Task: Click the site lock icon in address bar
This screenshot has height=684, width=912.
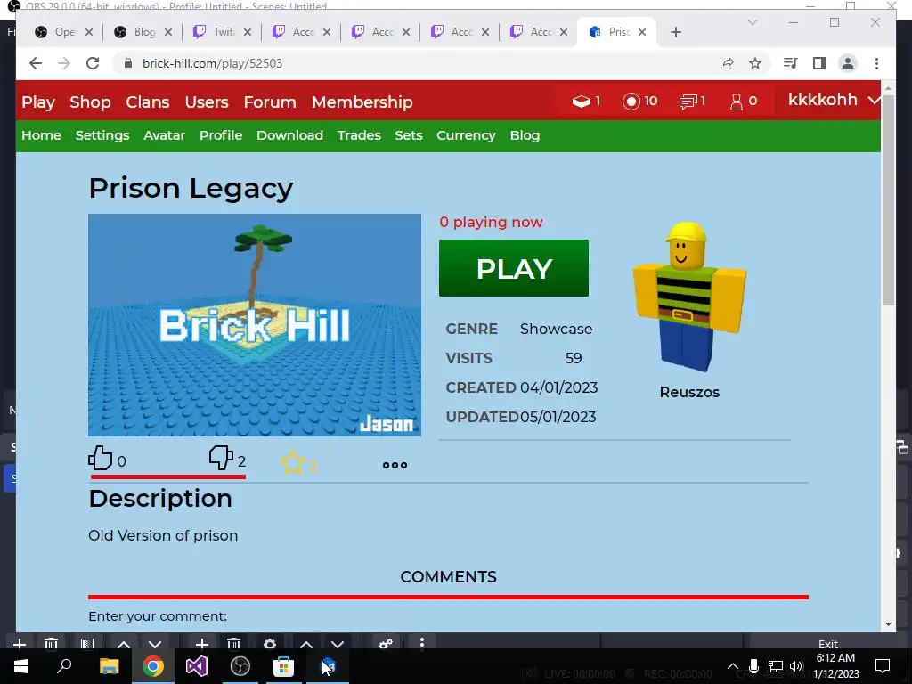Action: point(128,63)
